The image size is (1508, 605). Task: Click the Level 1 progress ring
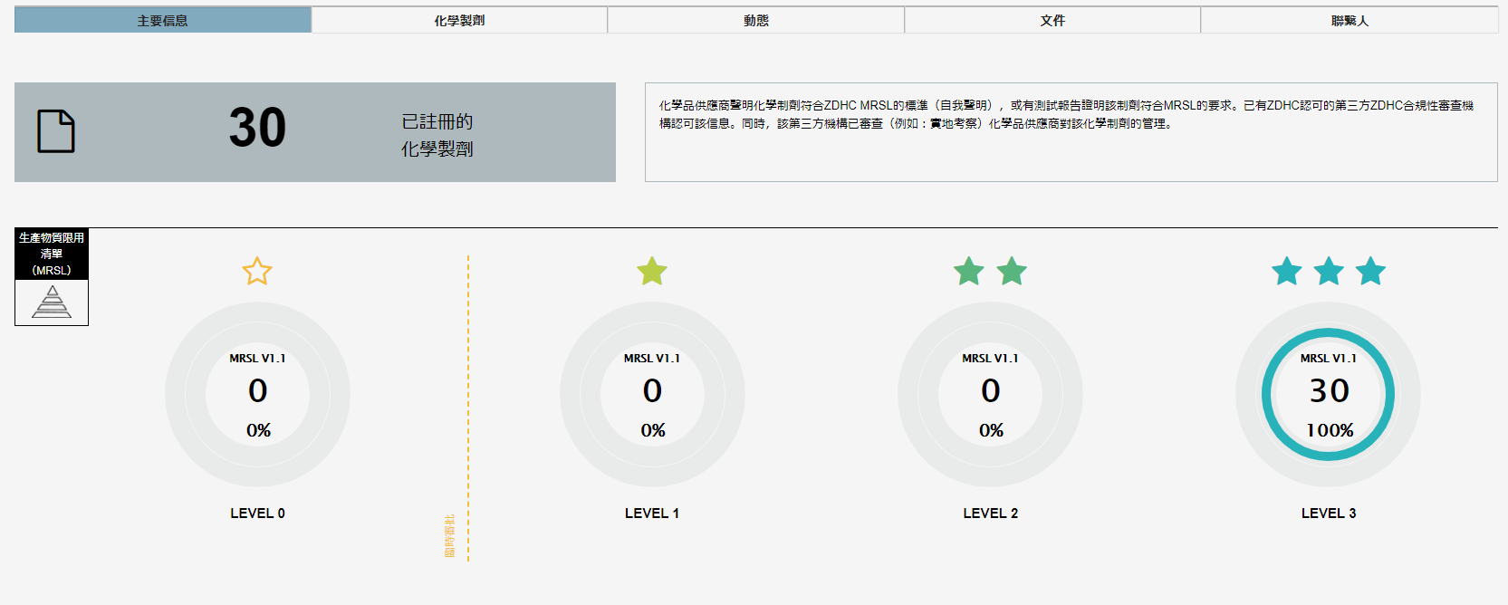point(652,394)
